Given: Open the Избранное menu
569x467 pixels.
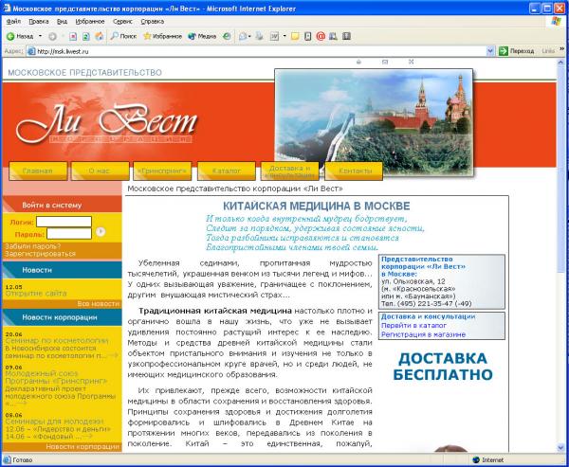Looking at the screenshot, I should coord(90,22).
